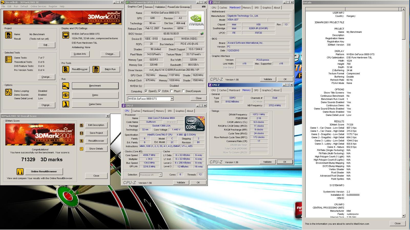
Task: Click the Display and CPU Settings monitor icon
Action: 66,35
